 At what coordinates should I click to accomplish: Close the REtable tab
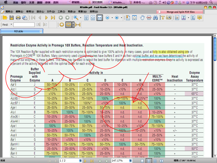pos(41,31)
